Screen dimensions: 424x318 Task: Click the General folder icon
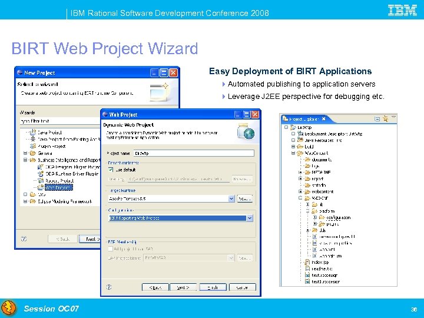pyautogui.click(x=33, y=153)
